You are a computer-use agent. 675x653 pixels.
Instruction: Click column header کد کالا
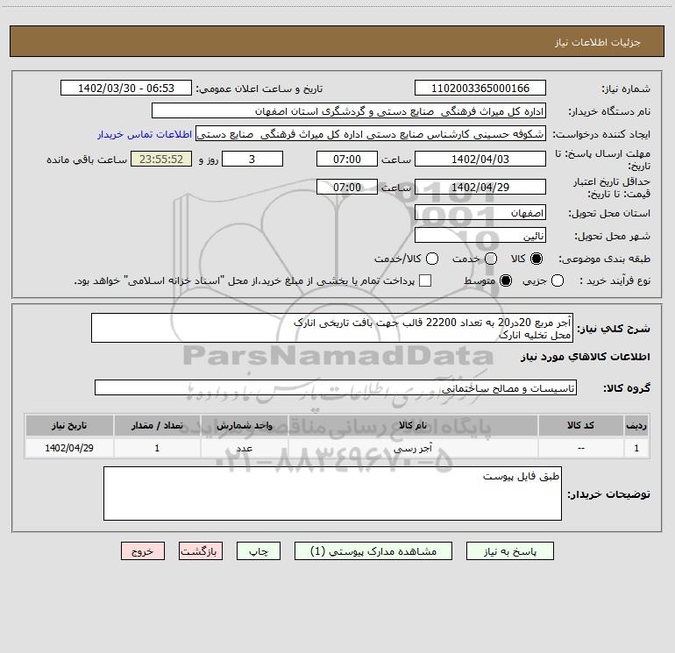point(580,425)
